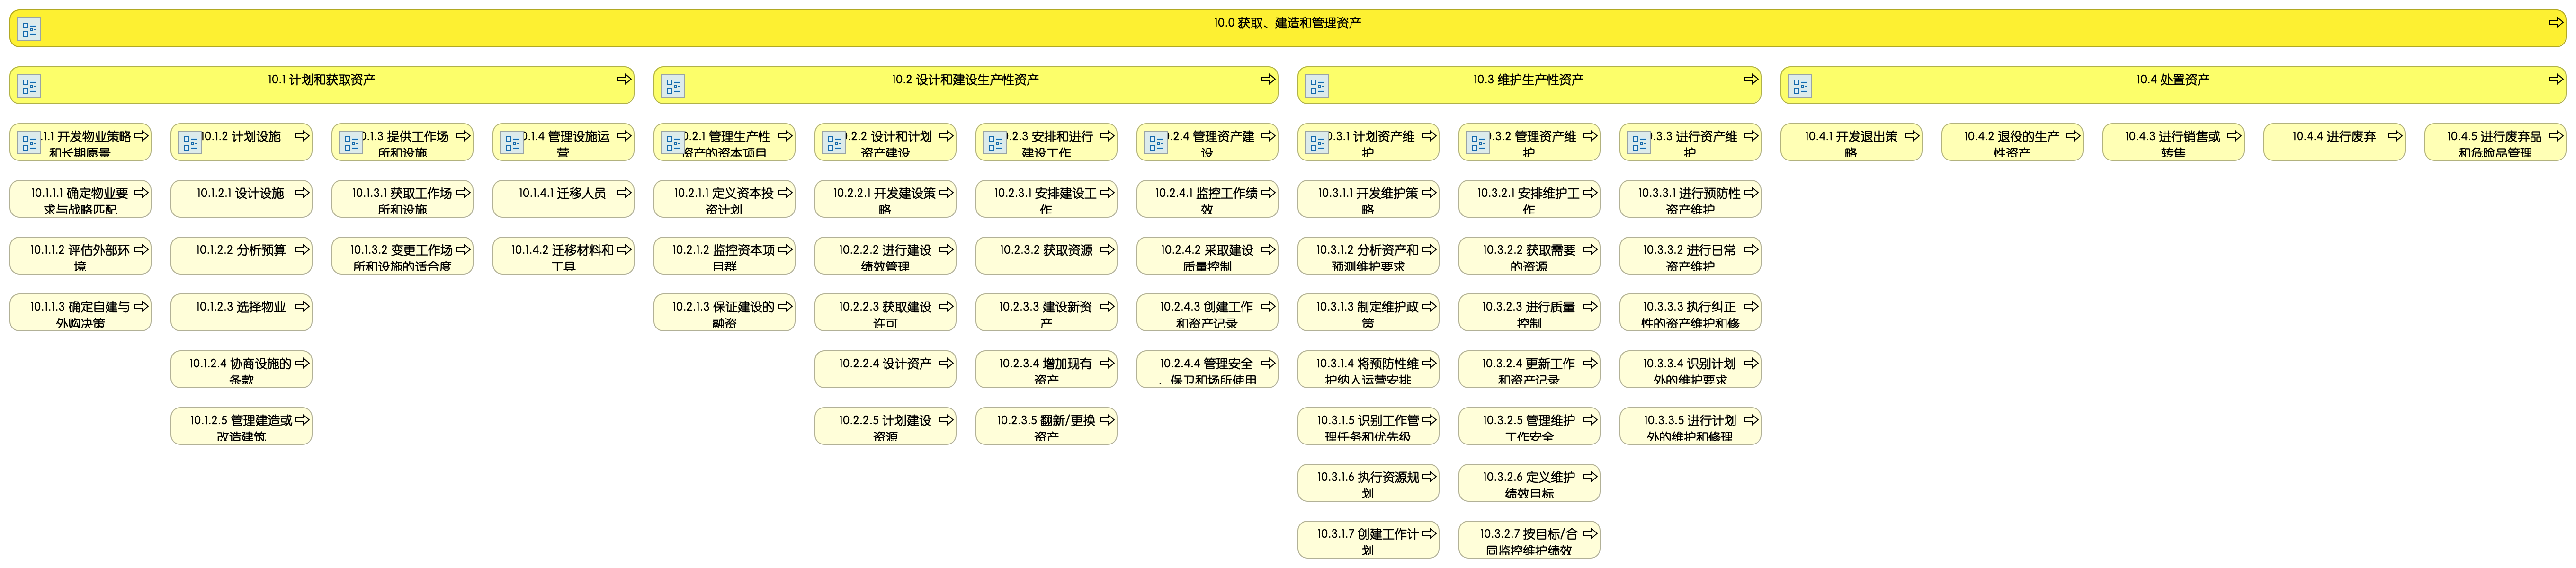The height and width of the screenshot is (568, 2576).
Task: Select node 10.2.1.2 监控资本项目
Action: pyautogui.click(x=724, y=257)
